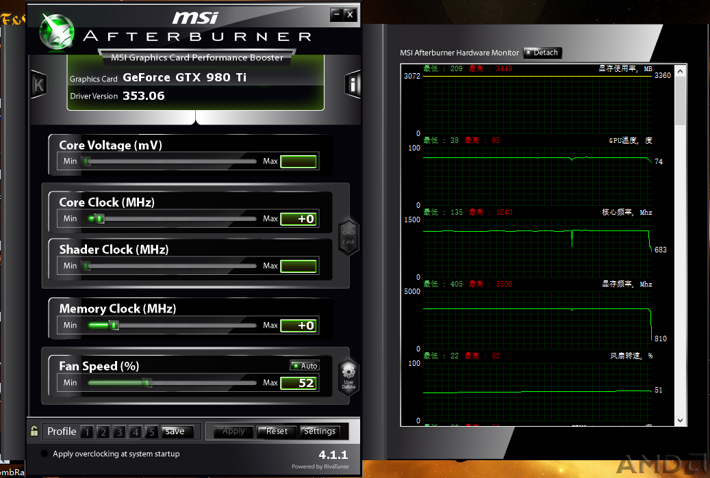Click the Shader Clock slider handle
Screen dimensions: 710x478
pyautogui.click(x=86, y=266)
